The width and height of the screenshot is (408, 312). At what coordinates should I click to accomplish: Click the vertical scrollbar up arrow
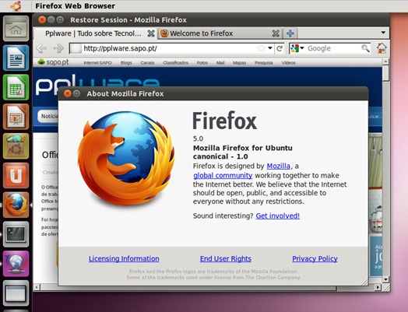coord(385,61)
